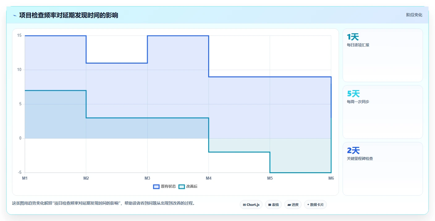The height and width of the screenshot is (221, 435).
Task: Click the blue 原有状态 legend color box
Action: 156,186
